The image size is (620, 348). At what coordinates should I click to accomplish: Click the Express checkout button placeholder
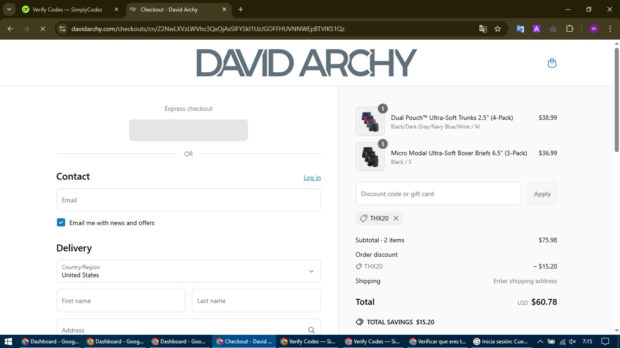tap(188, 130)
